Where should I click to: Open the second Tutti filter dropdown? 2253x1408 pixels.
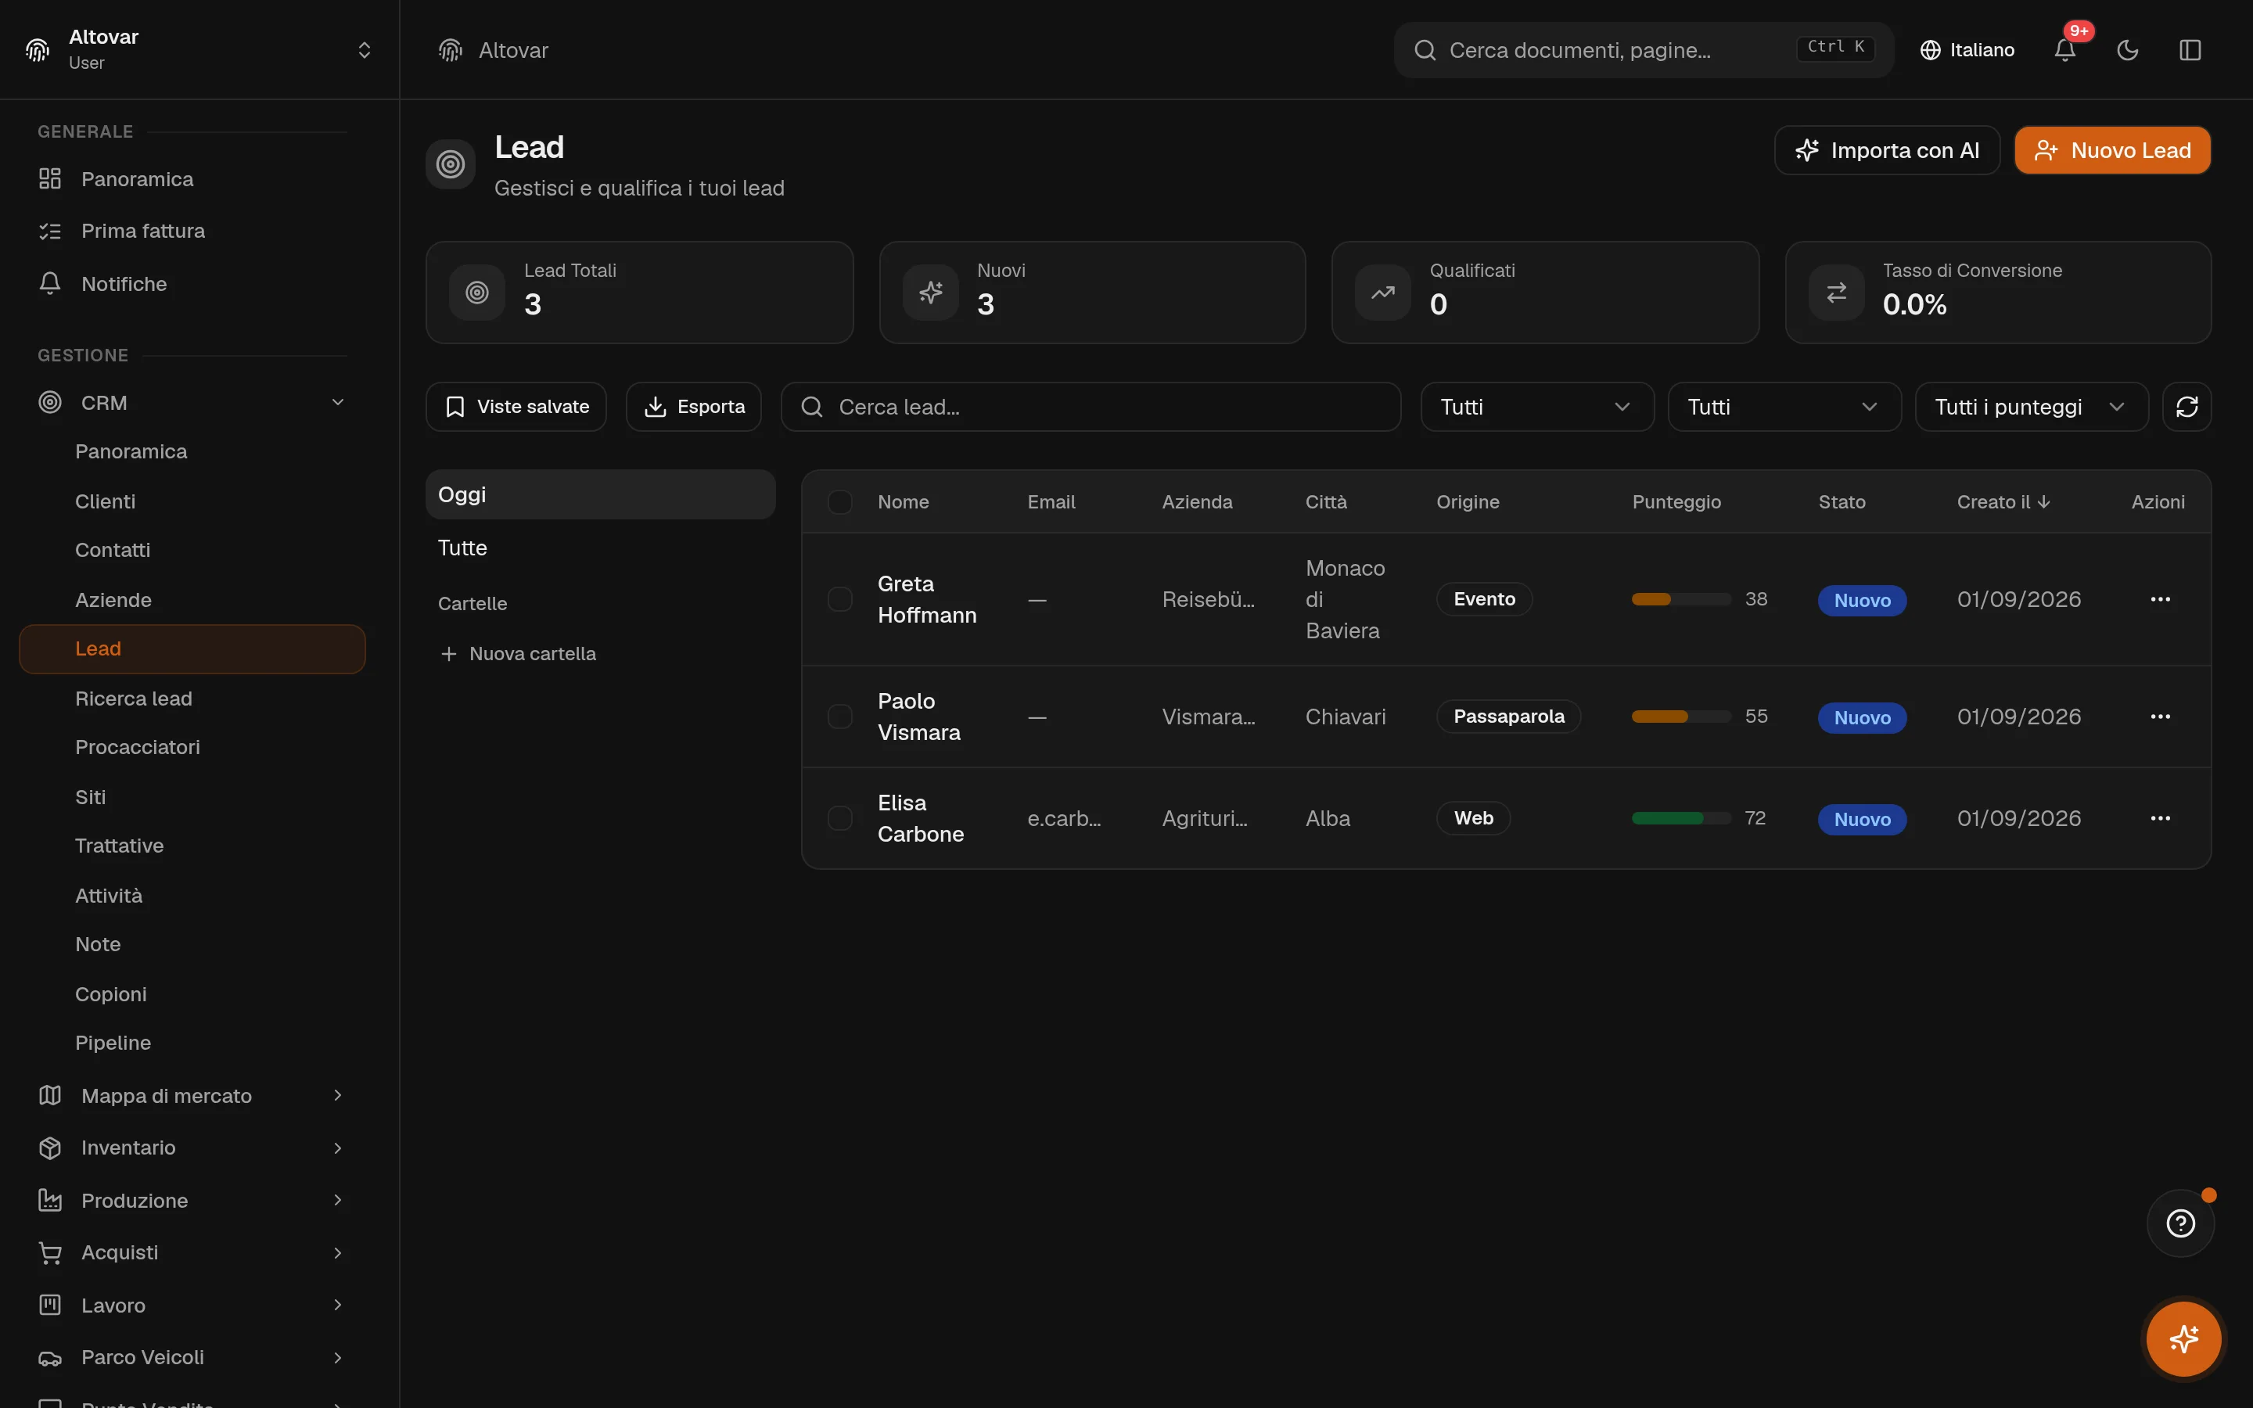pyautogui.click(x=1784, y=407)
